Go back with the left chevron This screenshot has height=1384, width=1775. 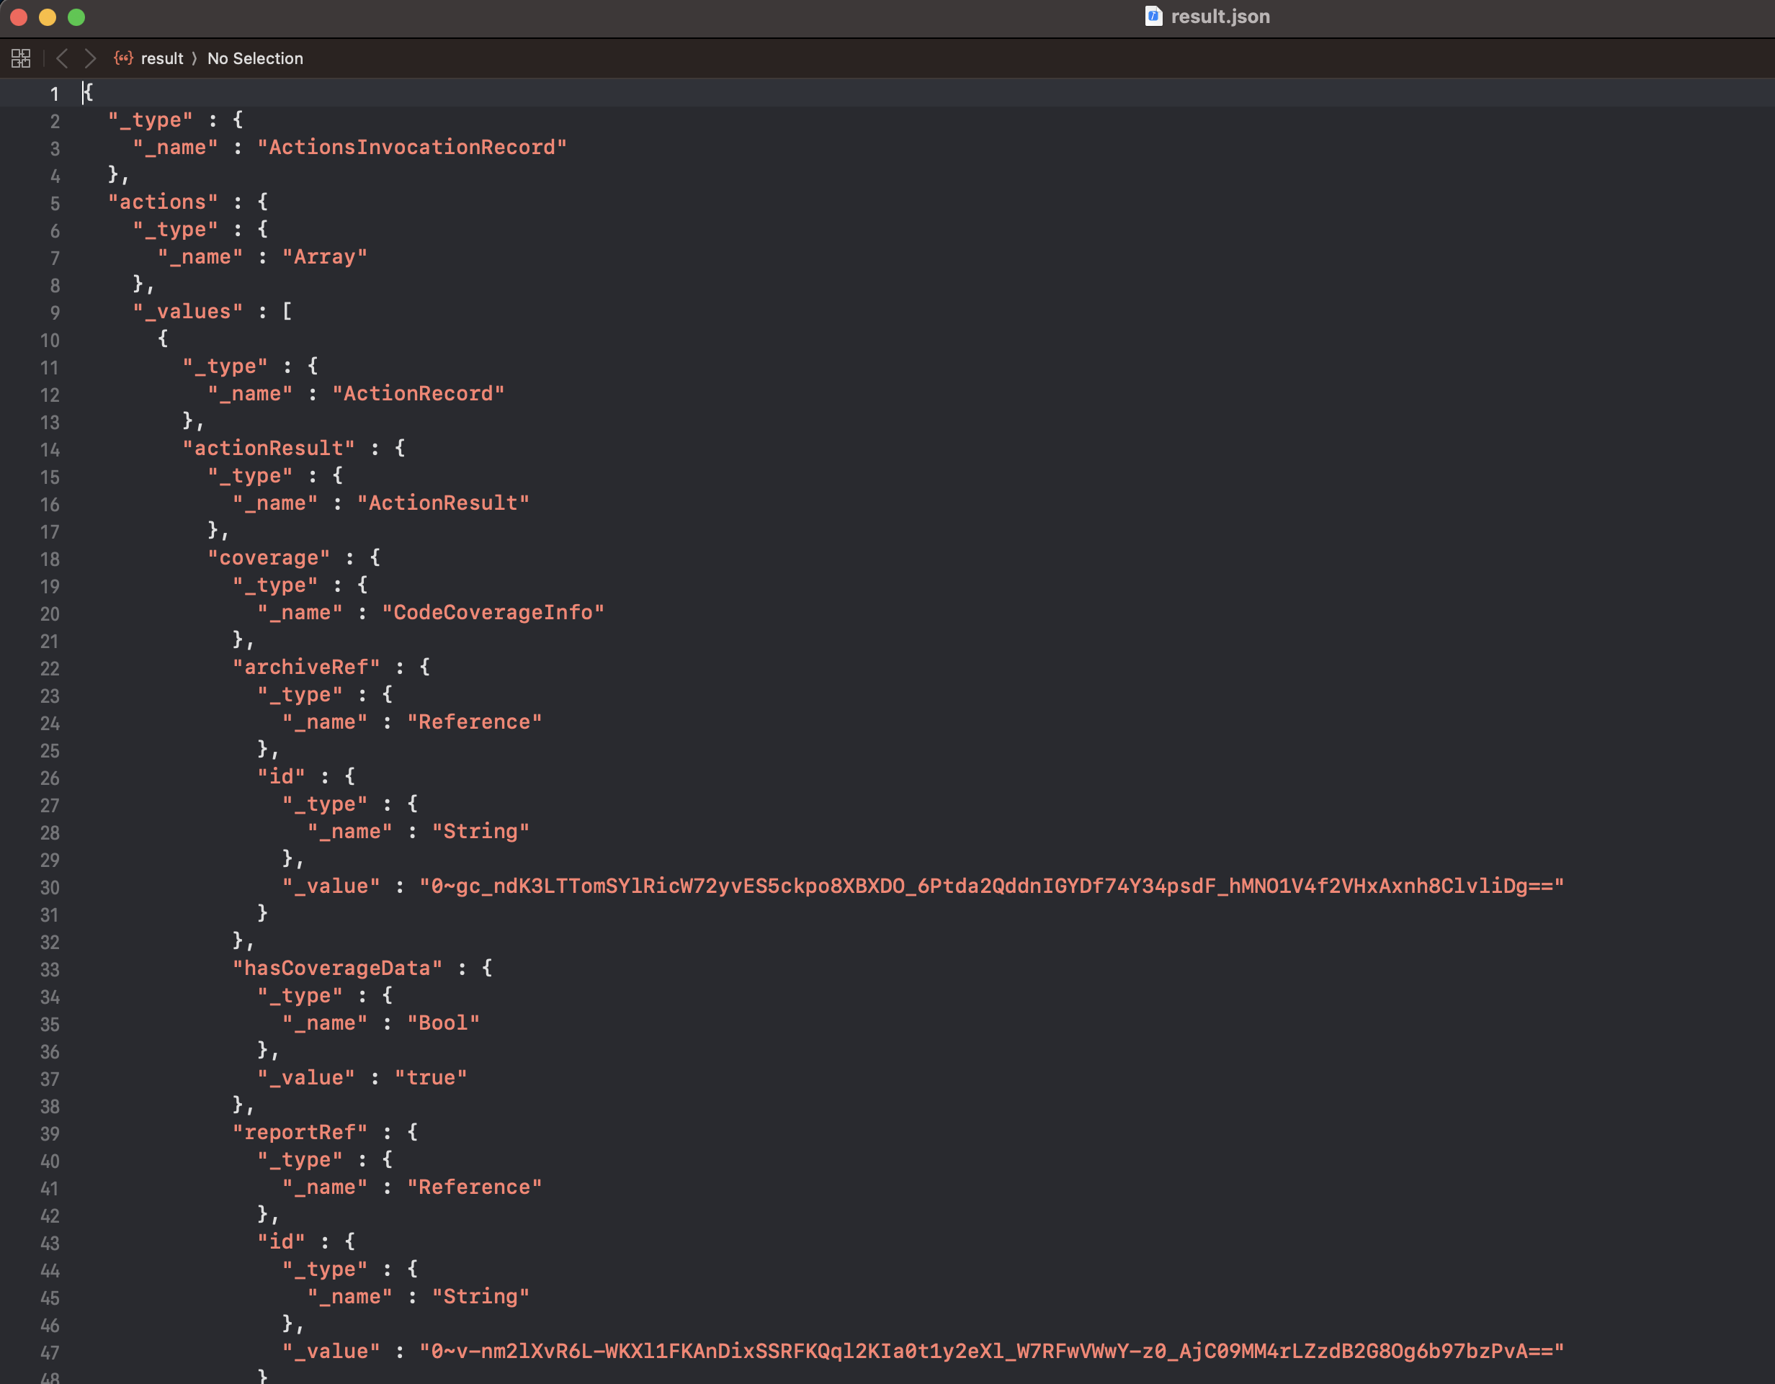(62, 58)
